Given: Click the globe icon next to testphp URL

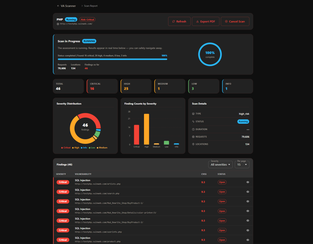Looking at the screenshot, I should (58, 24).
